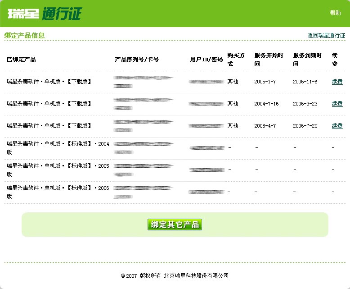The image size is (350, 289).
Task: Select the start date 2004-7-16
Action: (266, 104)
